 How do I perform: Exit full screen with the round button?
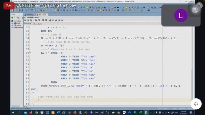[x=196, y=104]
